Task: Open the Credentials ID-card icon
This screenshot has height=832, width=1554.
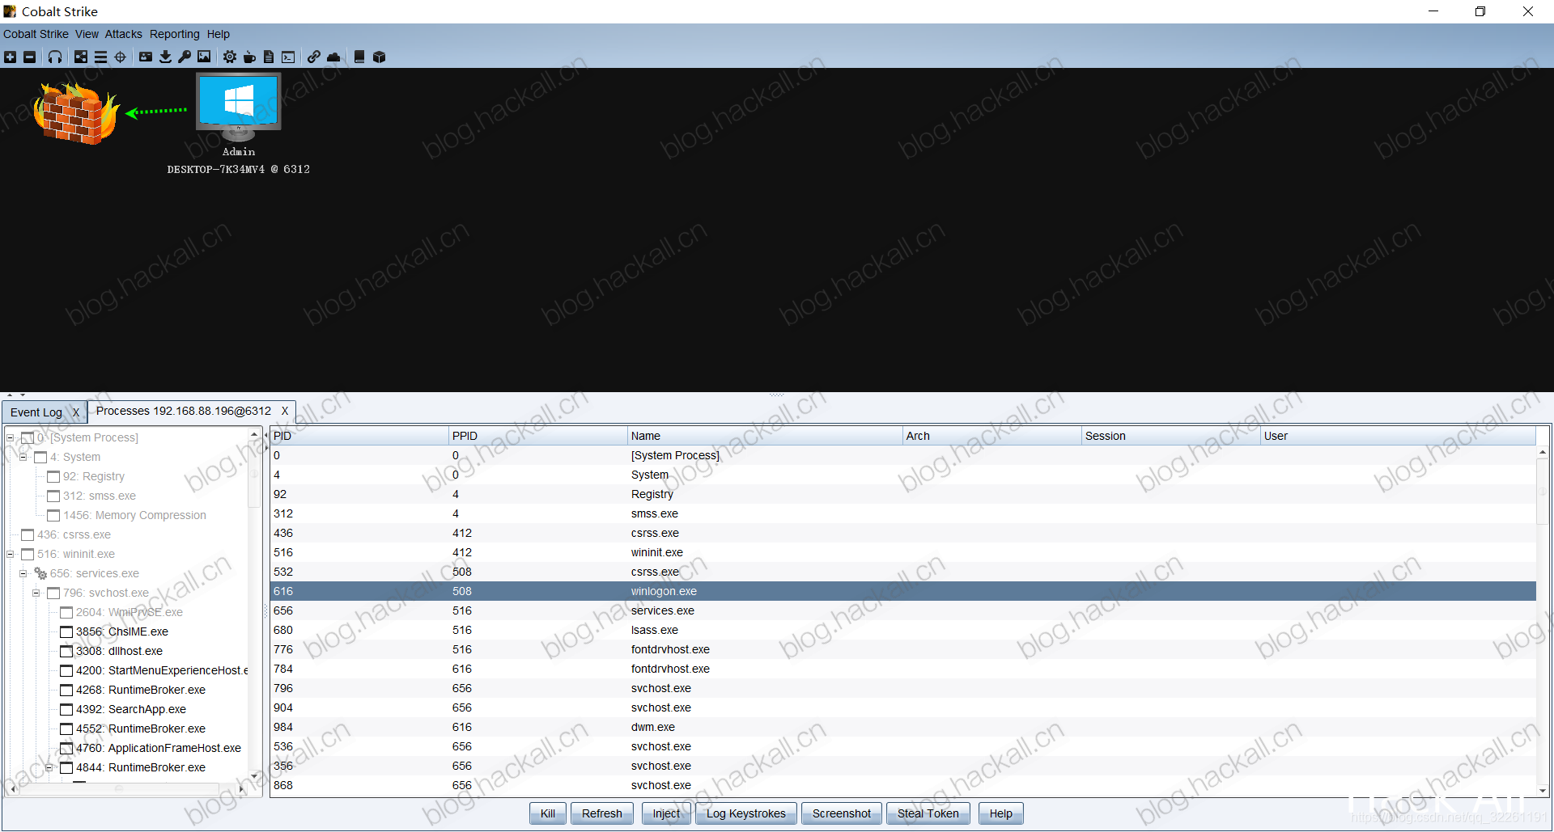Action: tap(146, 57)
